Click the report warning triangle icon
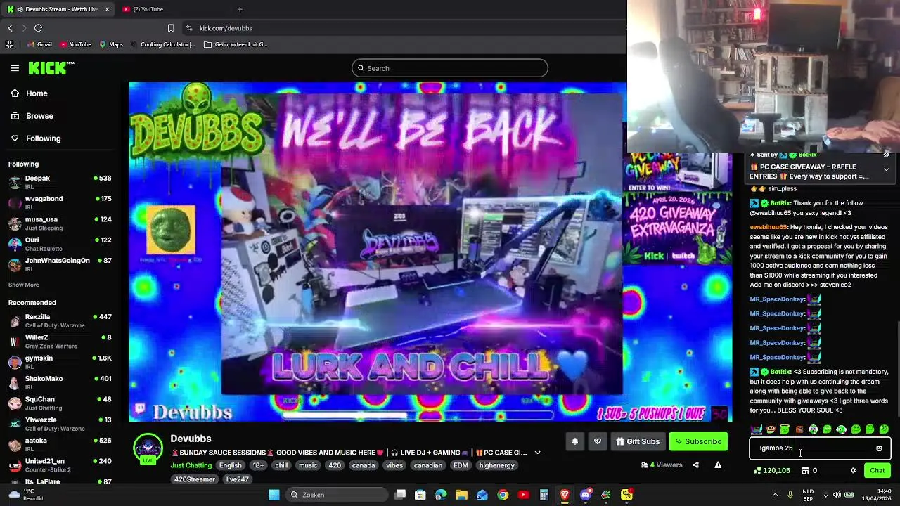This screenshot has width=900, height=506. [x=718, y=465]
